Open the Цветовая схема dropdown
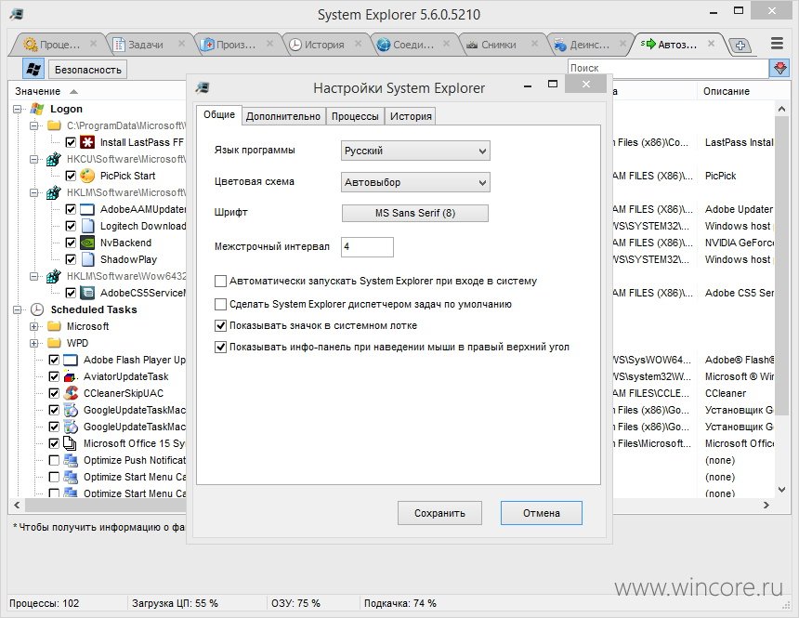799x618 pixels. click(x=415, y=182)
